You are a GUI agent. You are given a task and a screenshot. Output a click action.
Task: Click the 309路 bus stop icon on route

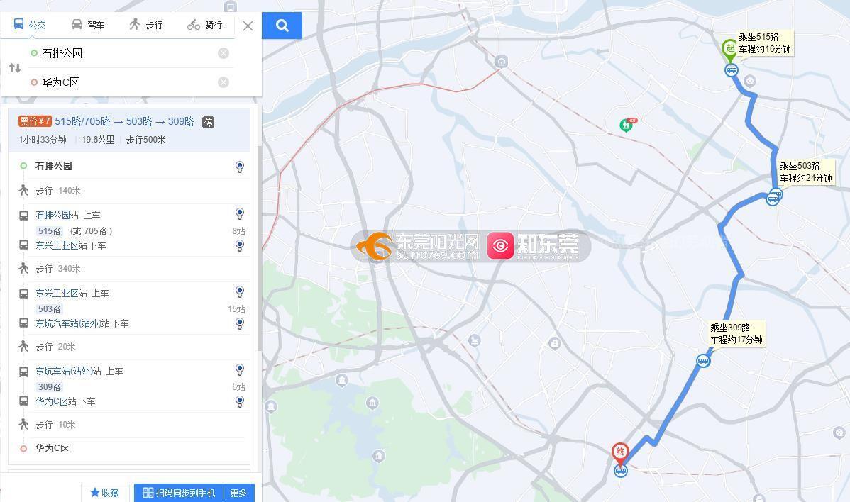pyautogui.click(x=703, y=361)
